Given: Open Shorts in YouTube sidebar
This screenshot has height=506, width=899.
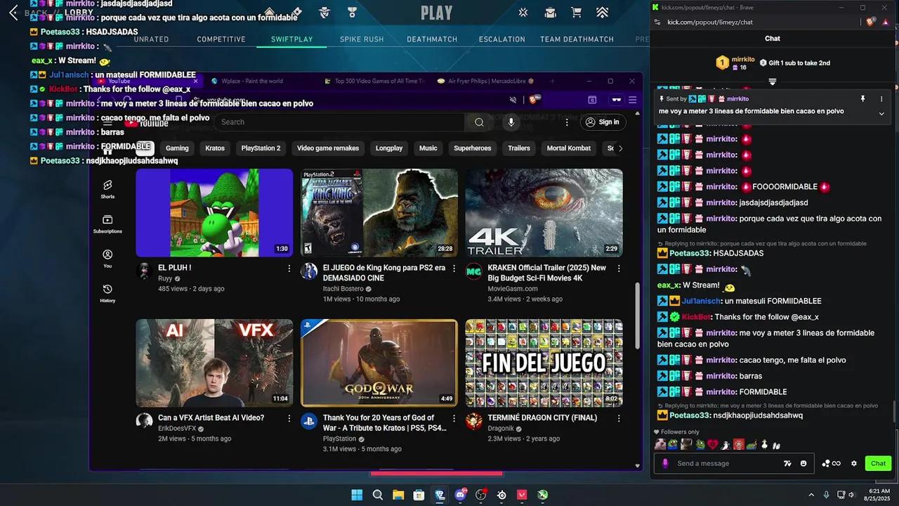Looking at the screenshot, I should click(x=107, y=189).
